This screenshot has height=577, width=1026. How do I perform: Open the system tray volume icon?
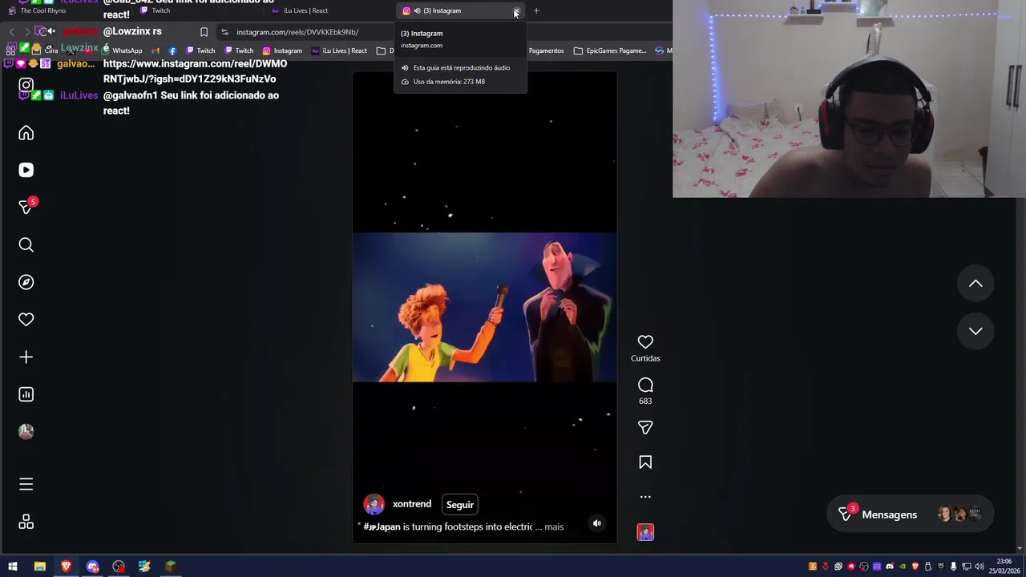tap(979, 567)
